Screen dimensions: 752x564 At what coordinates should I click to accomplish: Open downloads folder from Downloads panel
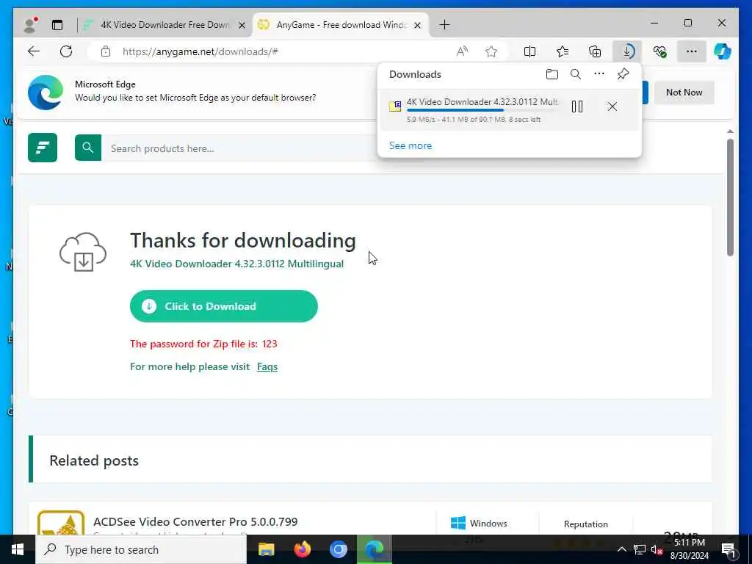coord(552,74)
